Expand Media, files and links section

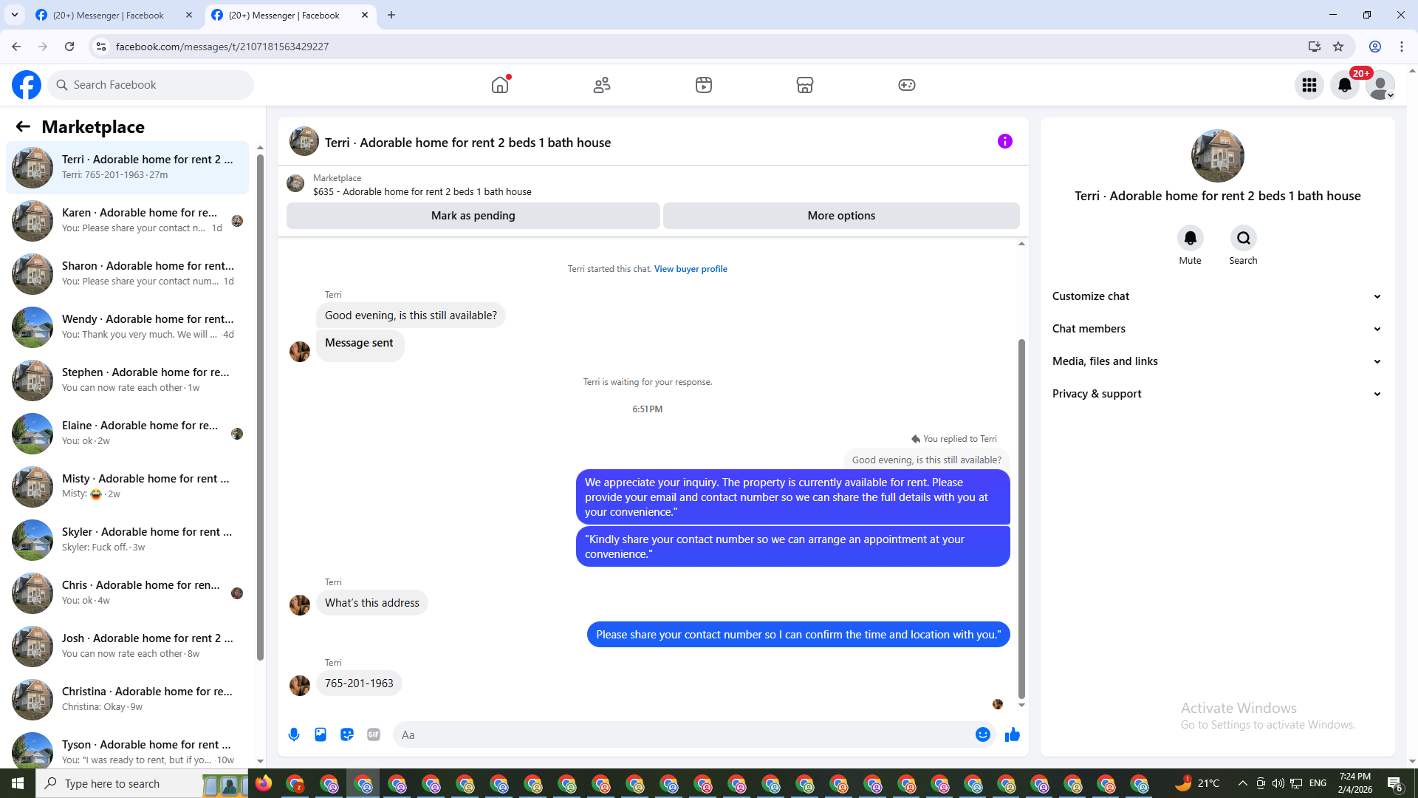click(x=1216, y=361)
